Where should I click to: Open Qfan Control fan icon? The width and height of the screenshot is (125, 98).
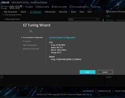pyautogui.click(x=53, y=7)
